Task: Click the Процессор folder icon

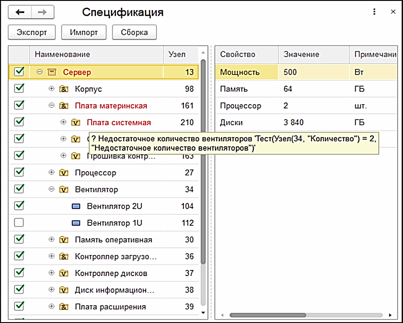Action: click(x=64, y=173)
